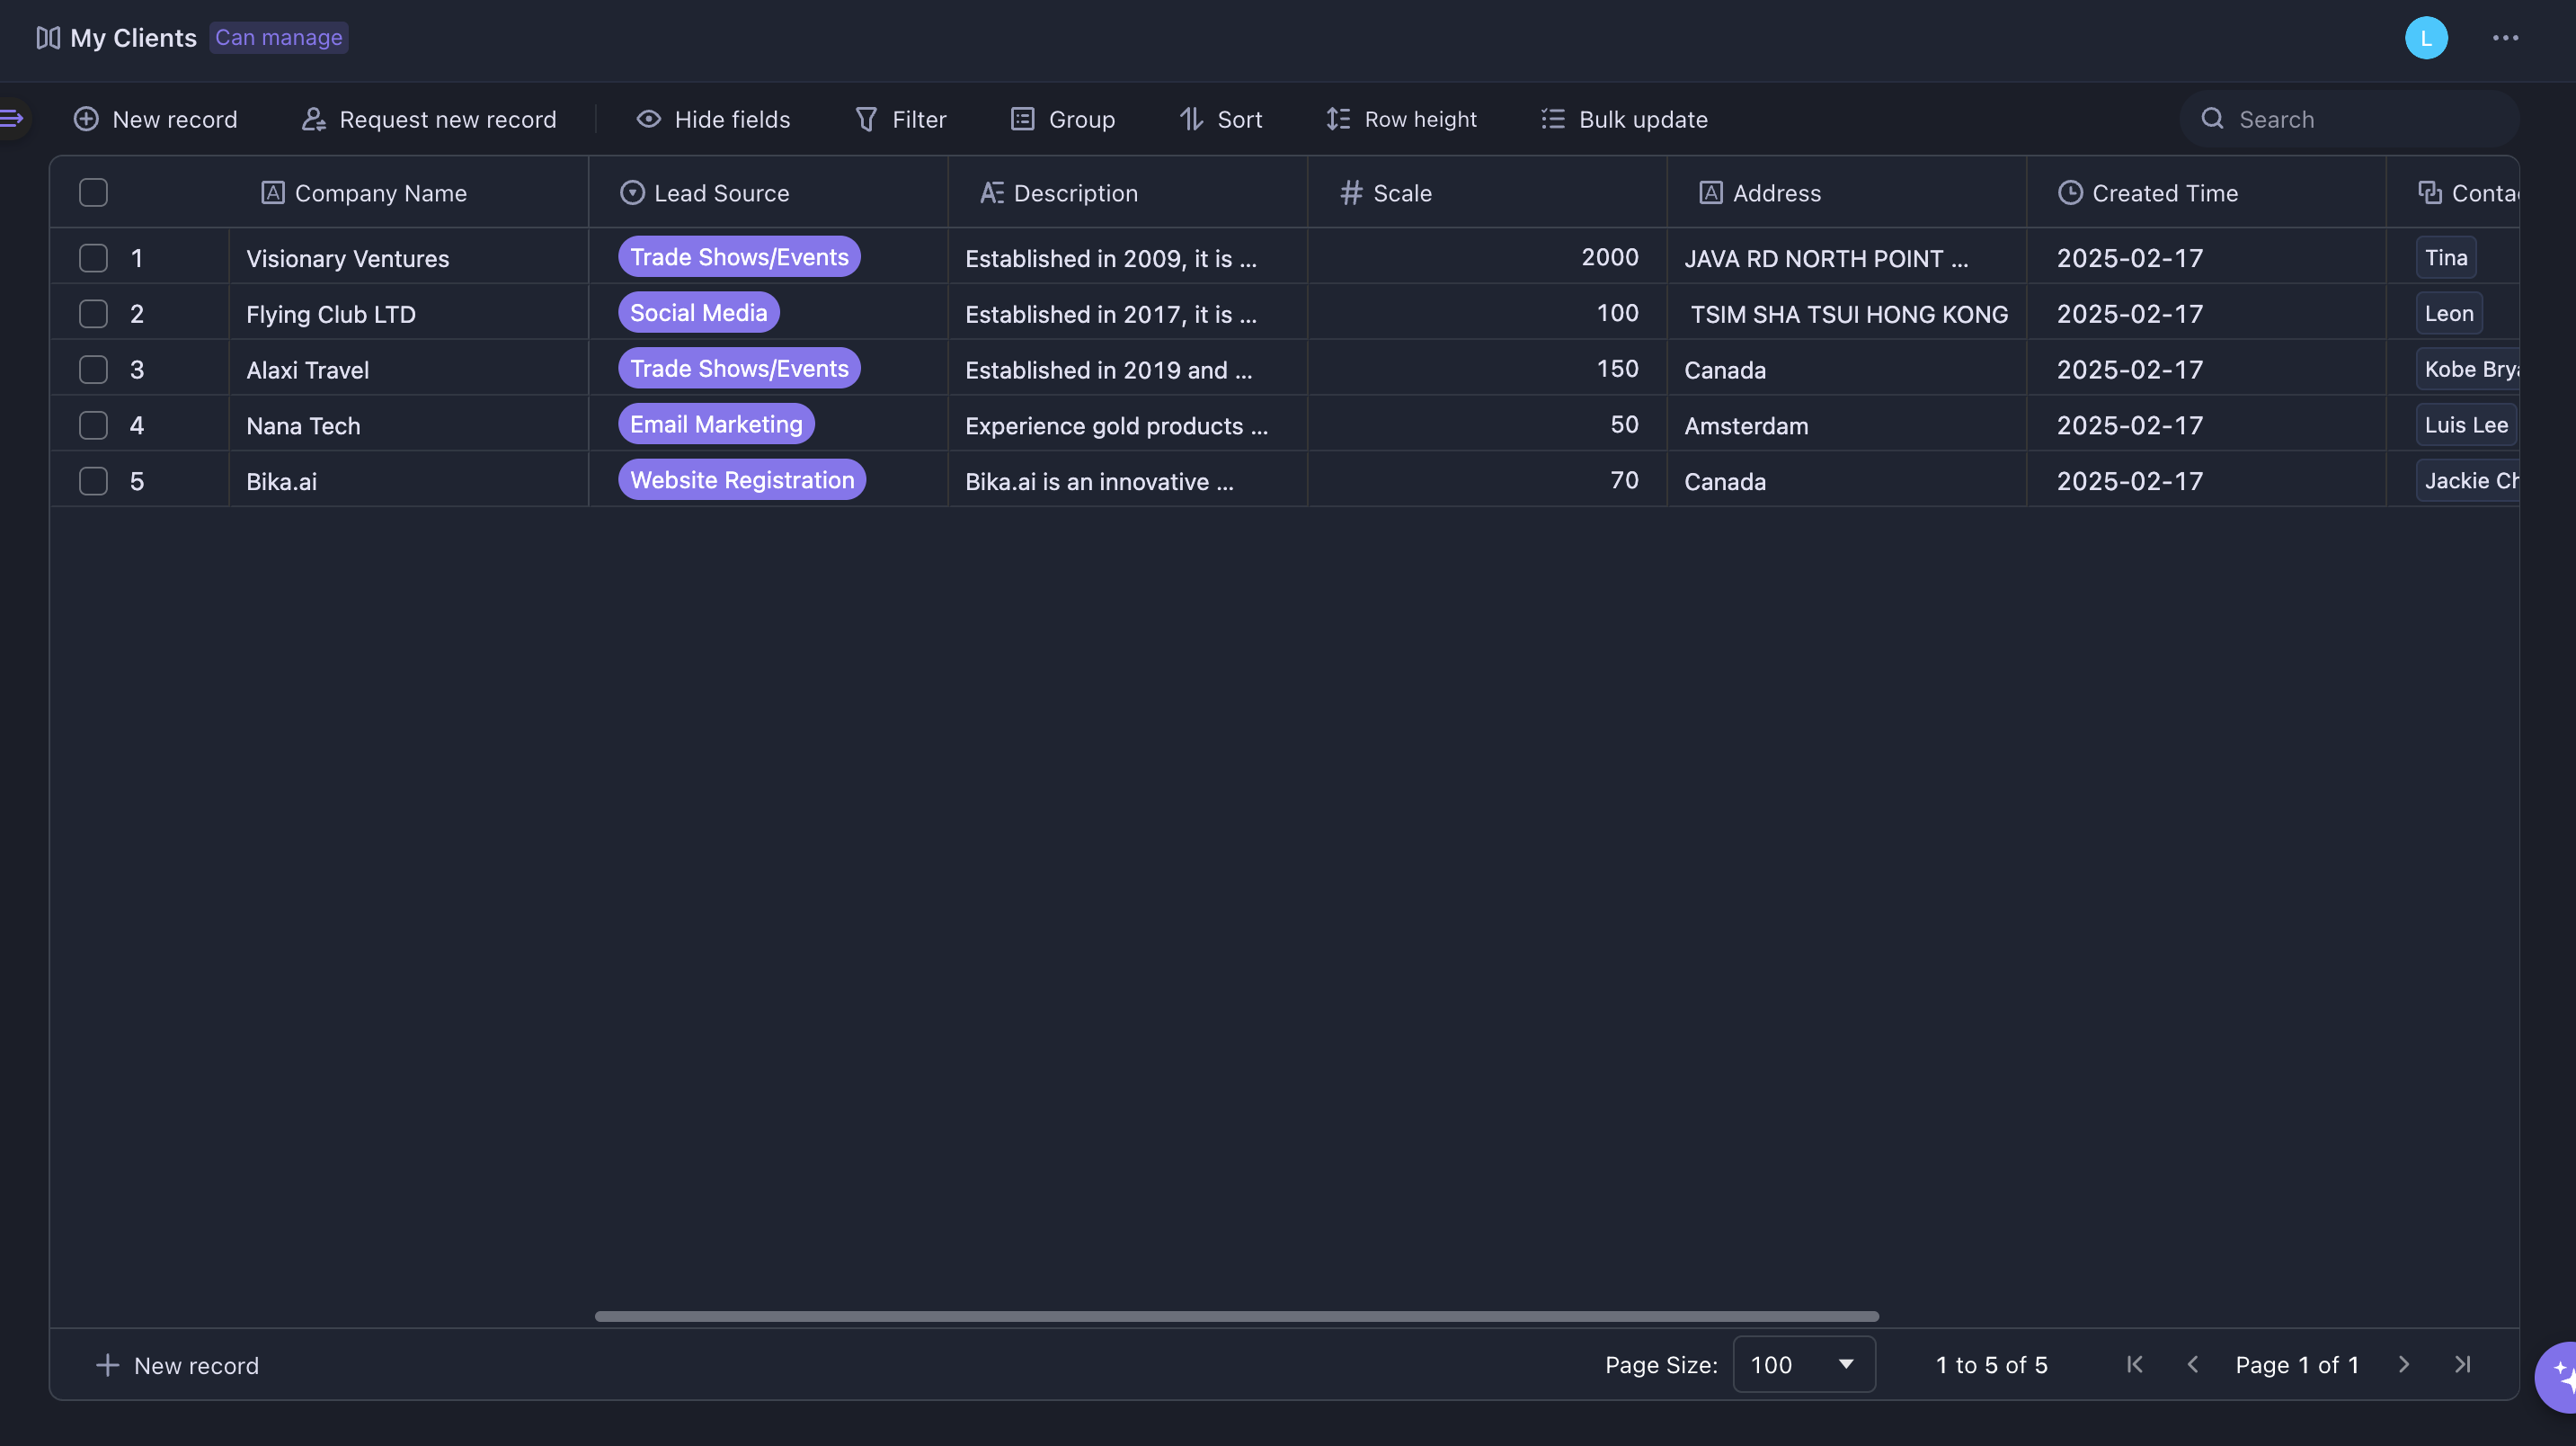Open the Filter menu
This screenshot has height=1446, width=2576.
[x=900, y=119]
